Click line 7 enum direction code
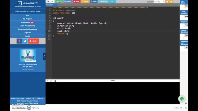The width and height of the screenshot is (198, 111). click(x=82, y=23)
